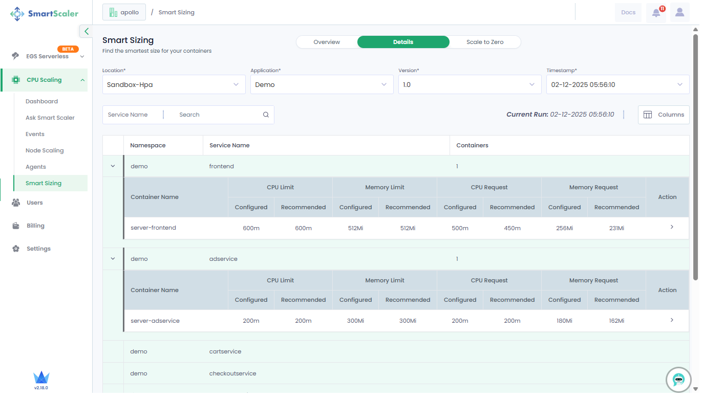The width and height of the screenshot is (704, 400).
Task: Click the Service Name search field
Action: [218, 115]
